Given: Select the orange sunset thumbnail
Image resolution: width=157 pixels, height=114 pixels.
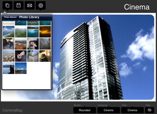Looking at the screenshot, I should pos(45,32).
